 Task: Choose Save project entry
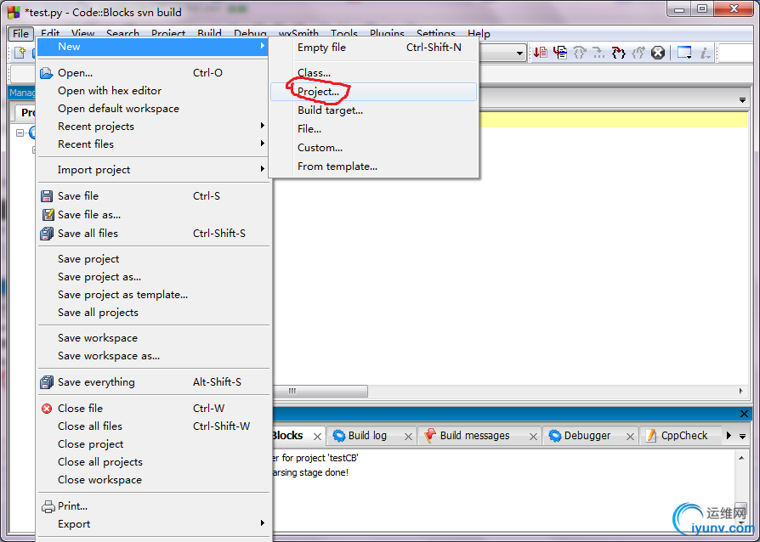[153, 259]
